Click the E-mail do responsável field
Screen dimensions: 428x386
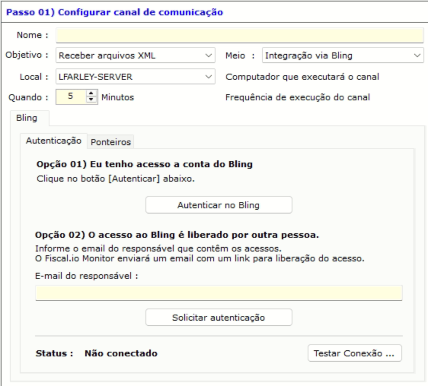click(x=219, y=293)
